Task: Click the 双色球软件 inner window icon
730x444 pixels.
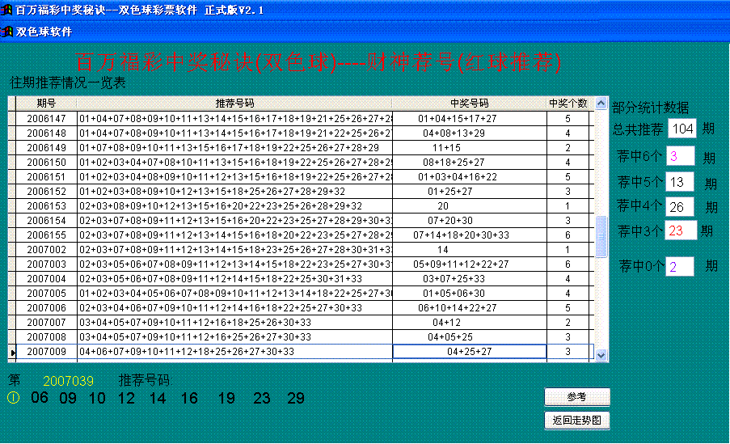Action: point(7,32)
